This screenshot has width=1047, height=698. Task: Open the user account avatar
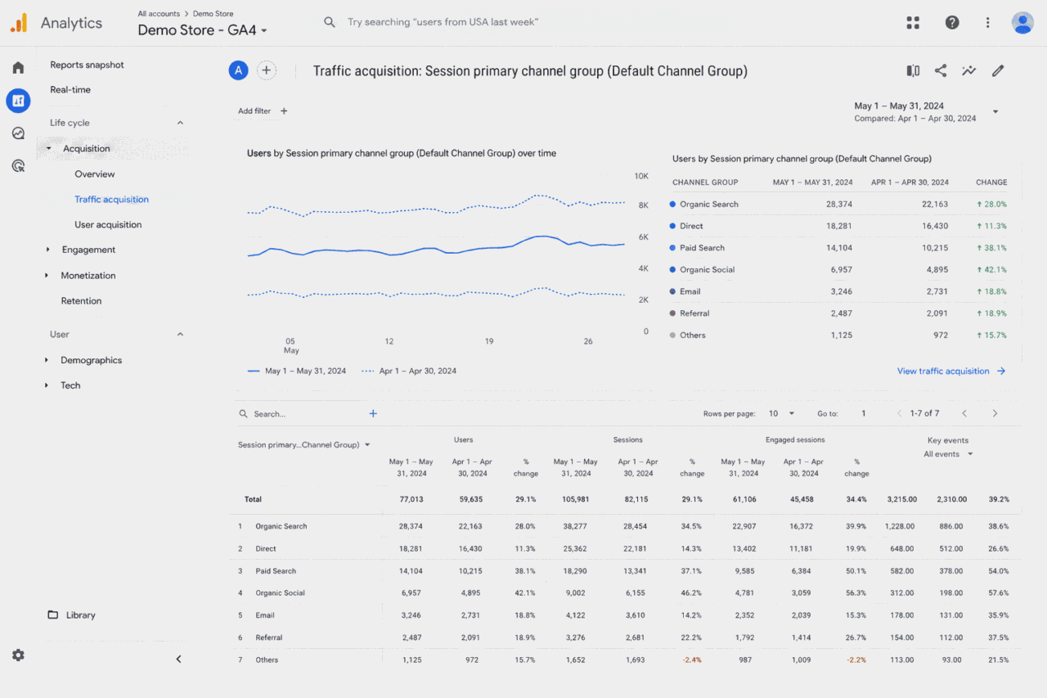pos(1022,23)
